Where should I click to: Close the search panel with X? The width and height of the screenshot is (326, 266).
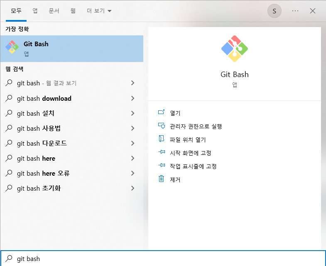point(312,11)
